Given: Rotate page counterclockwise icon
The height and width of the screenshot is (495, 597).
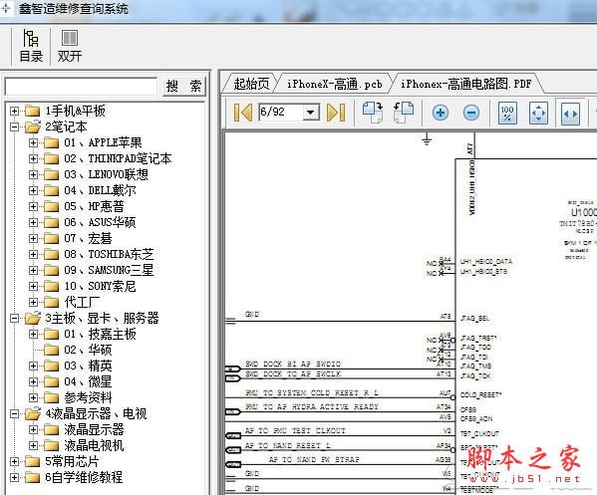Looking at the screenshot, I should pos(404,113).
